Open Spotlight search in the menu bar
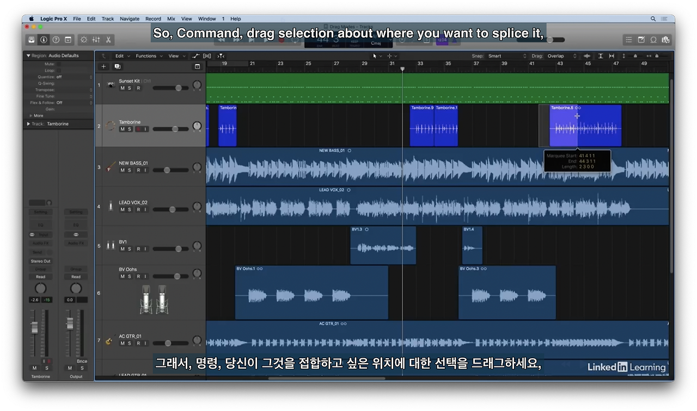 653,18
